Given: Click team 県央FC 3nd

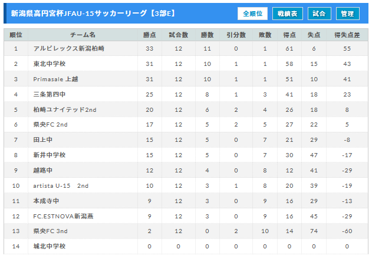Looking at the screenshot, I should (x=50, y=231).
